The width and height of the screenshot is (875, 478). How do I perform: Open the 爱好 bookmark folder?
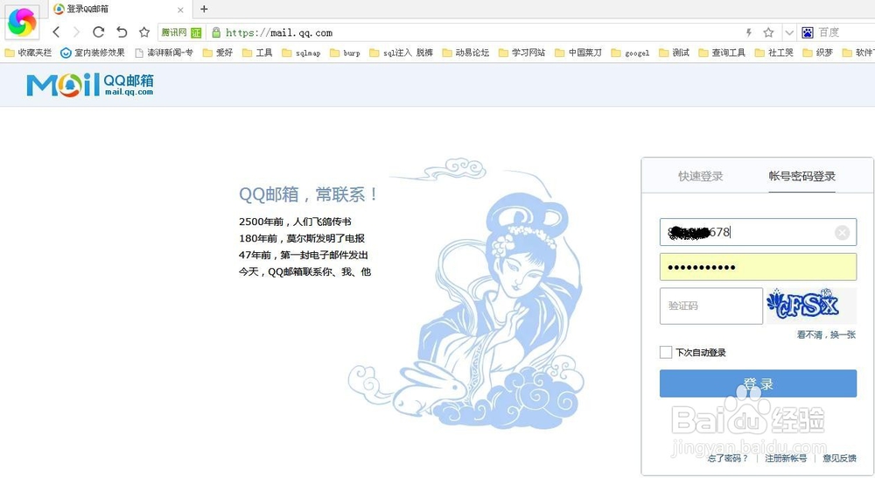(x=218, y=53)
